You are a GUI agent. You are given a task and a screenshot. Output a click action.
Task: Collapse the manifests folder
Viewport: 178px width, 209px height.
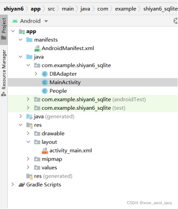click(21, 40)
